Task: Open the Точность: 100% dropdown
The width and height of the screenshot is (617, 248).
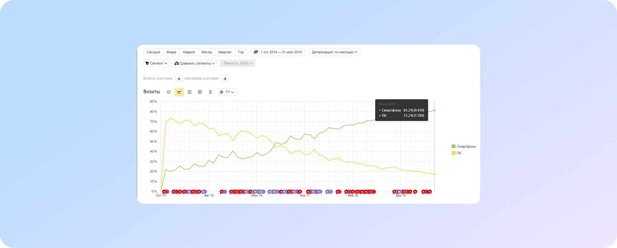Action: click(238, 63)
